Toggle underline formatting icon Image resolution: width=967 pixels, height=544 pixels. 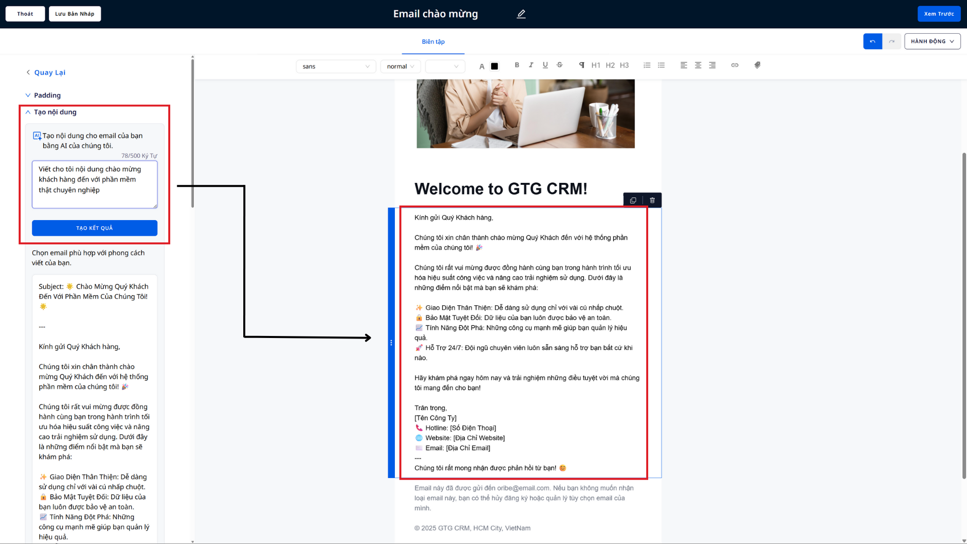[545, 65]
